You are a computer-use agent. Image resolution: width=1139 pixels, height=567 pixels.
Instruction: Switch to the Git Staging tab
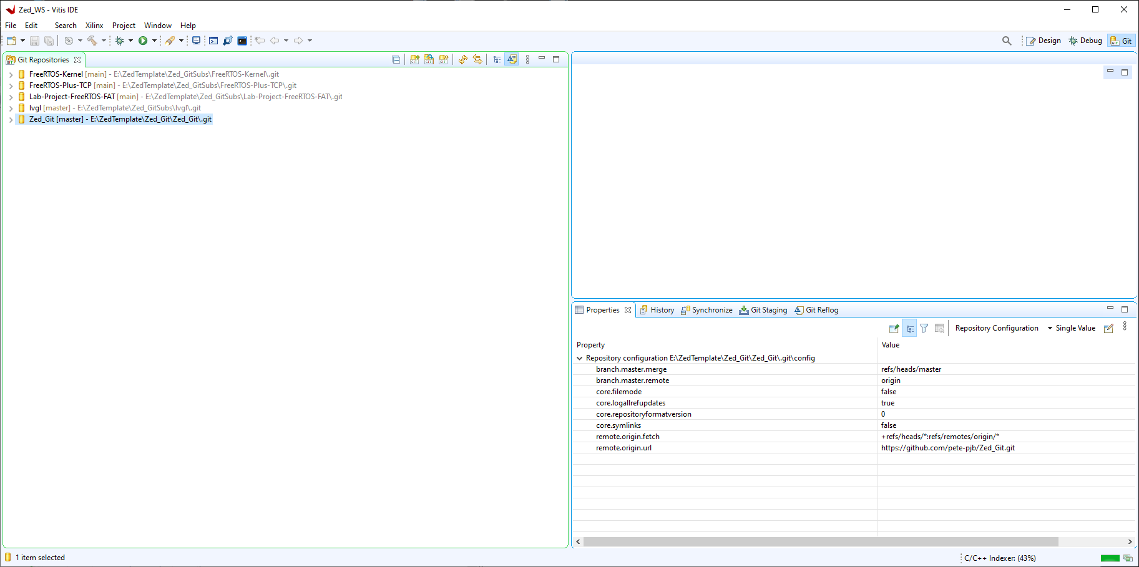coord(763,310)
